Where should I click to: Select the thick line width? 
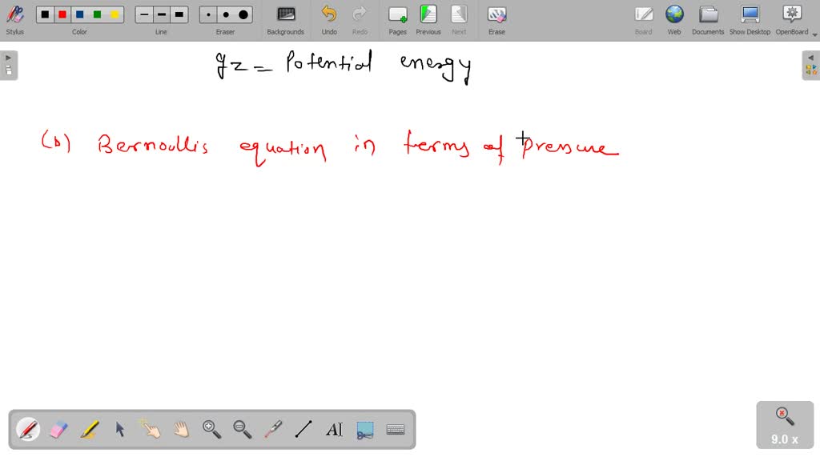[179, 14]
